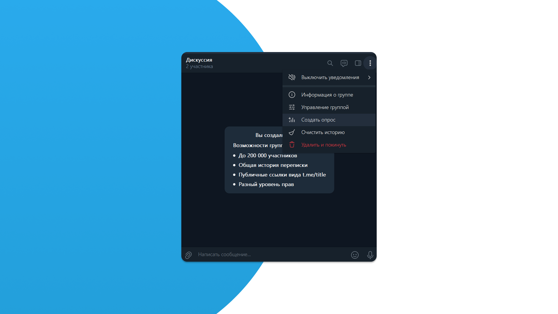Click the trash/delete icon in dropdown
This screenshot has width=558, height=314.
coord(292,144)
